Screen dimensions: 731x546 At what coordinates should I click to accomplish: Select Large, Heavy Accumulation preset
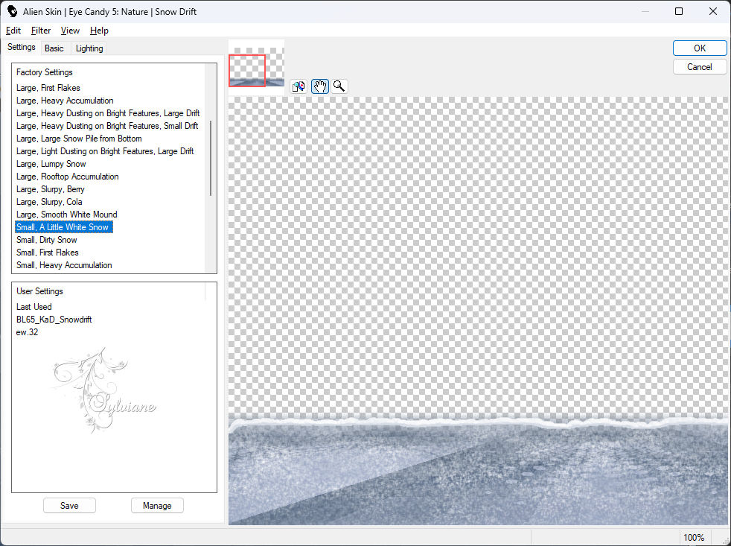point(65,101)
